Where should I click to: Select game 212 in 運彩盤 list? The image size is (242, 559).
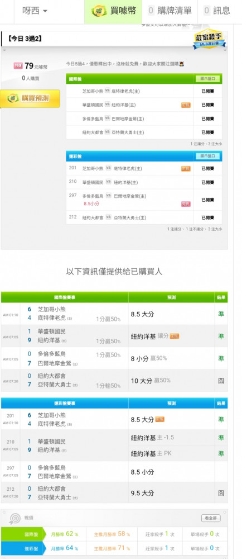coord(144,217)
